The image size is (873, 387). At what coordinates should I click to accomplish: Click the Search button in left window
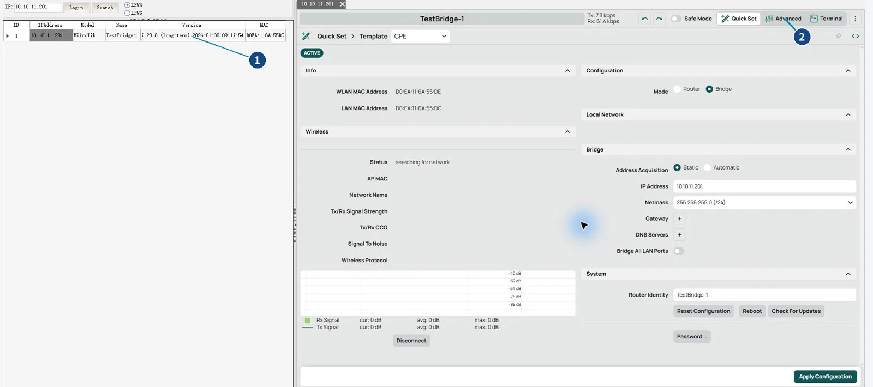[105, 8]
